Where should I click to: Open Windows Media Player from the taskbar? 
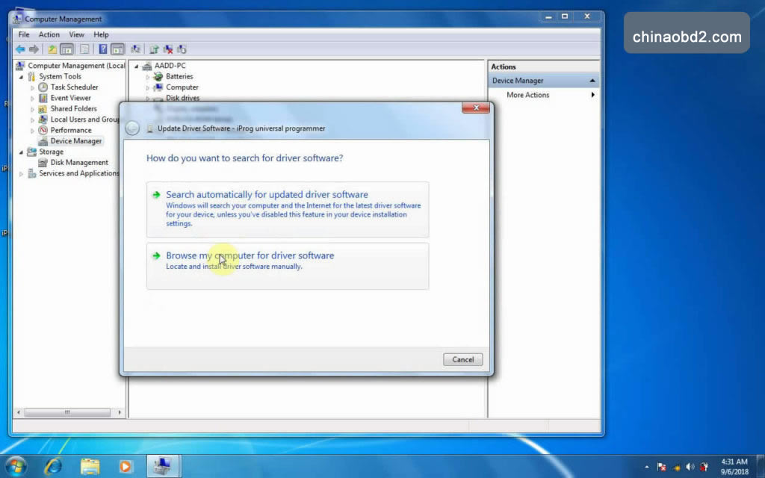point(126,467)
